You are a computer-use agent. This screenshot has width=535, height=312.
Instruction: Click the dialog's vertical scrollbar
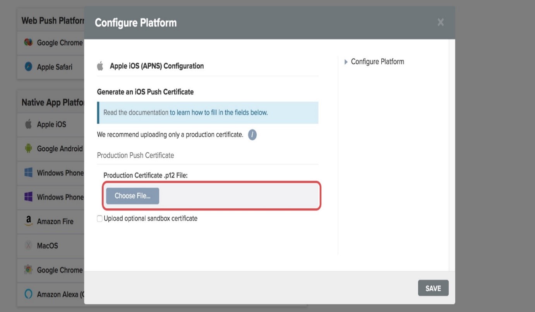click(x=452, y=155)
